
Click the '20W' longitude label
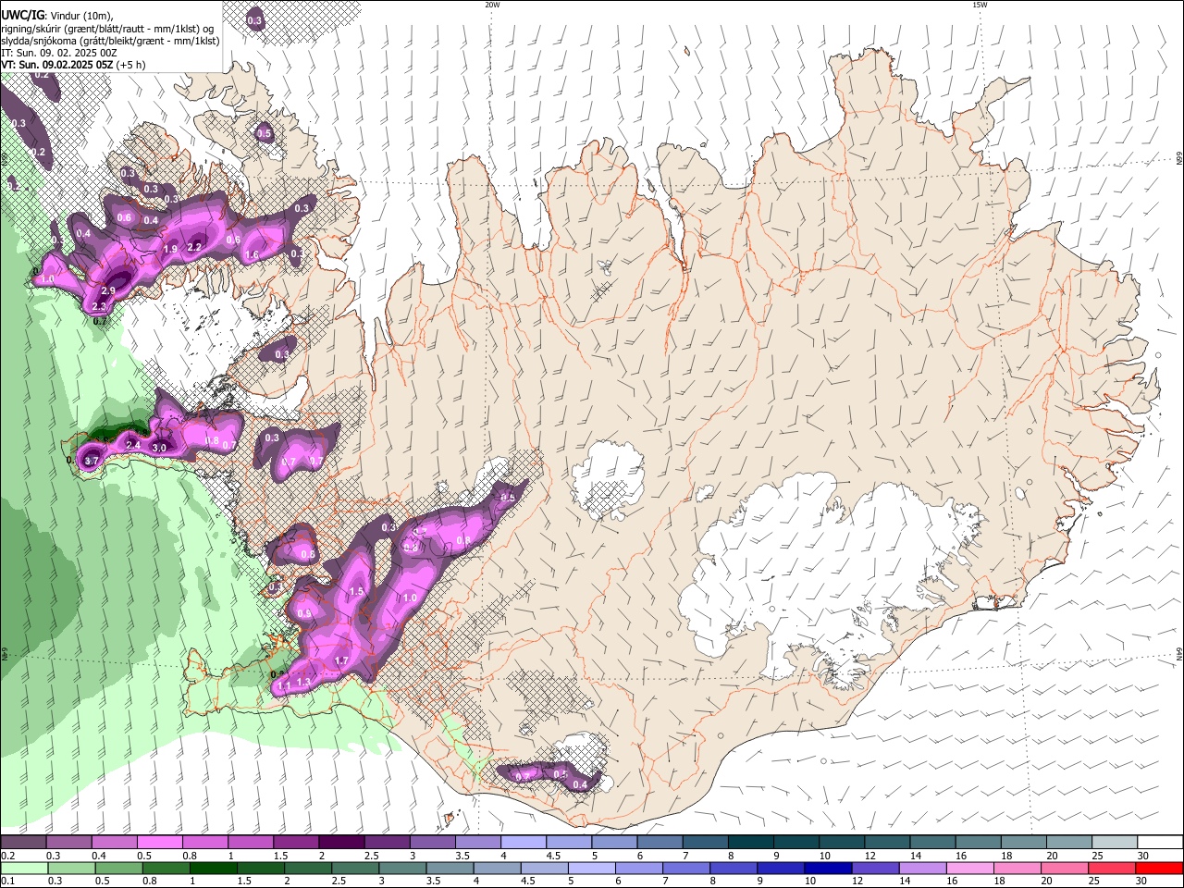492,5
